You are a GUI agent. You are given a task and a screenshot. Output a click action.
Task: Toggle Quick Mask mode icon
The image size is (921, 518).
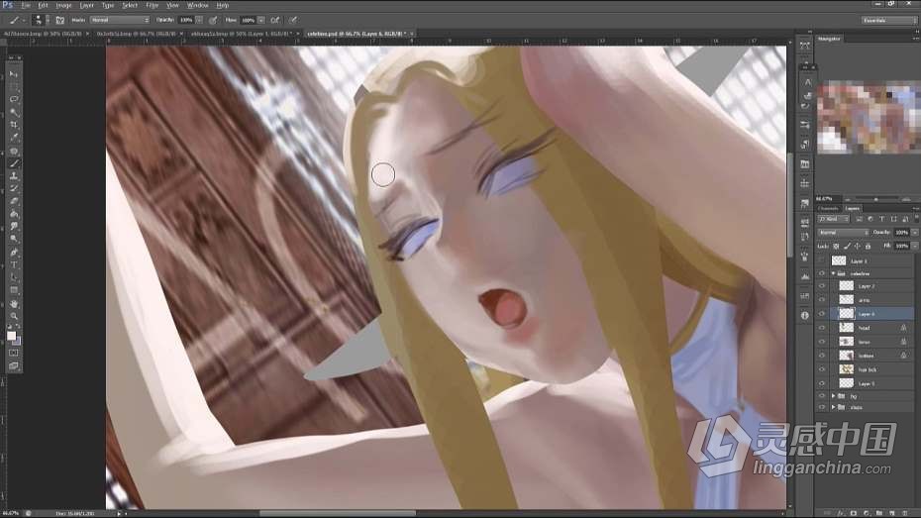tap(14, 353)
